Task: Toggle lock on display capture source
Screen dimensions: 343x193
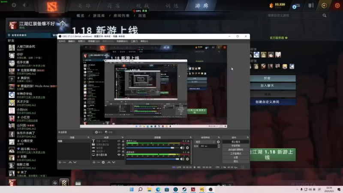Action: coord(123,155)
